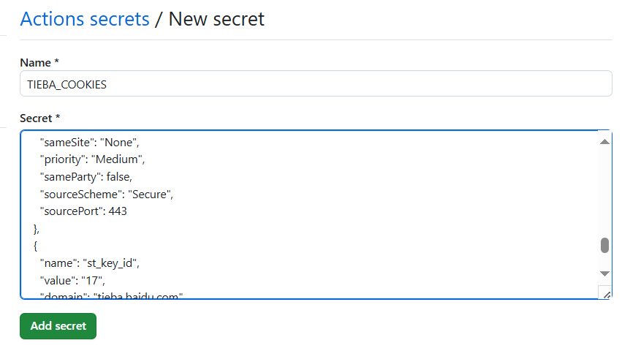Place cursor on the opening brace { line

pyautogui.click(x=35, y=246)
